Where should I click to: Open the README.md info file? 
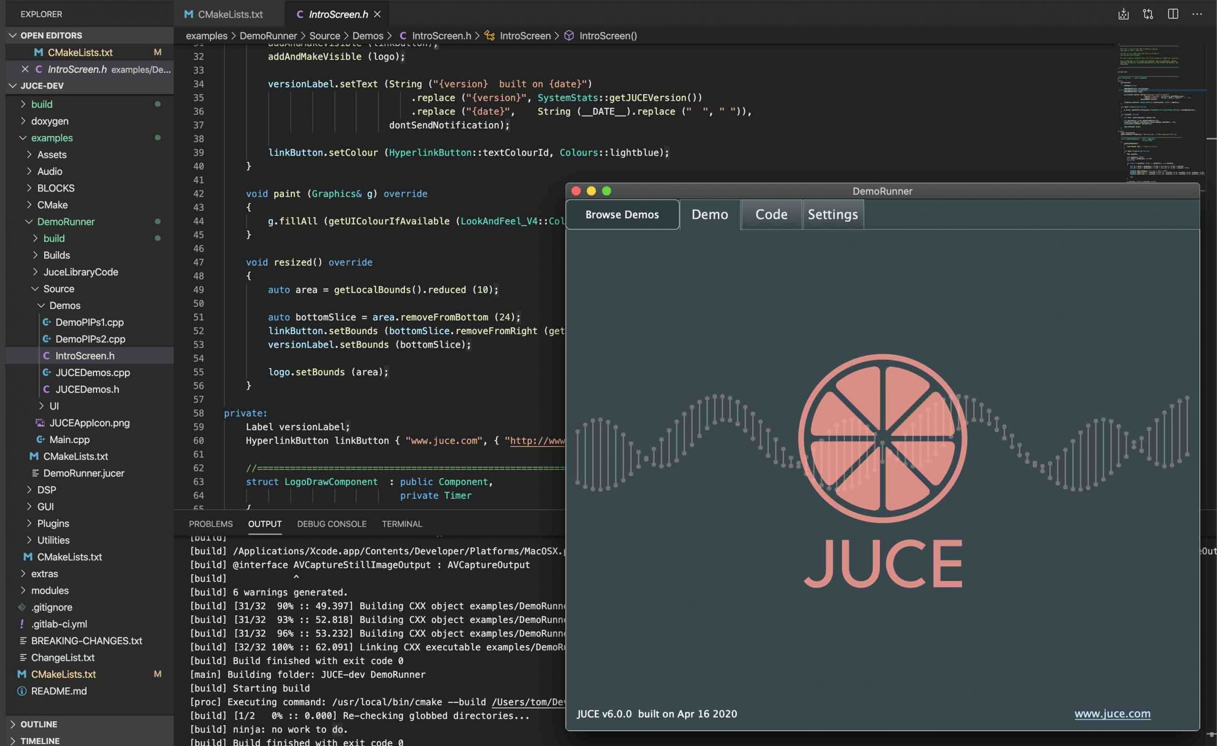pyautogui.click(x=58, y=691)
